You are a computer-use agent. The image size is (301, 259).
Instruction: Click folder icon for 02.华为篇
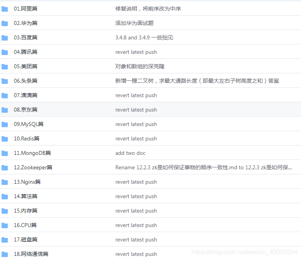coord(5,23)
